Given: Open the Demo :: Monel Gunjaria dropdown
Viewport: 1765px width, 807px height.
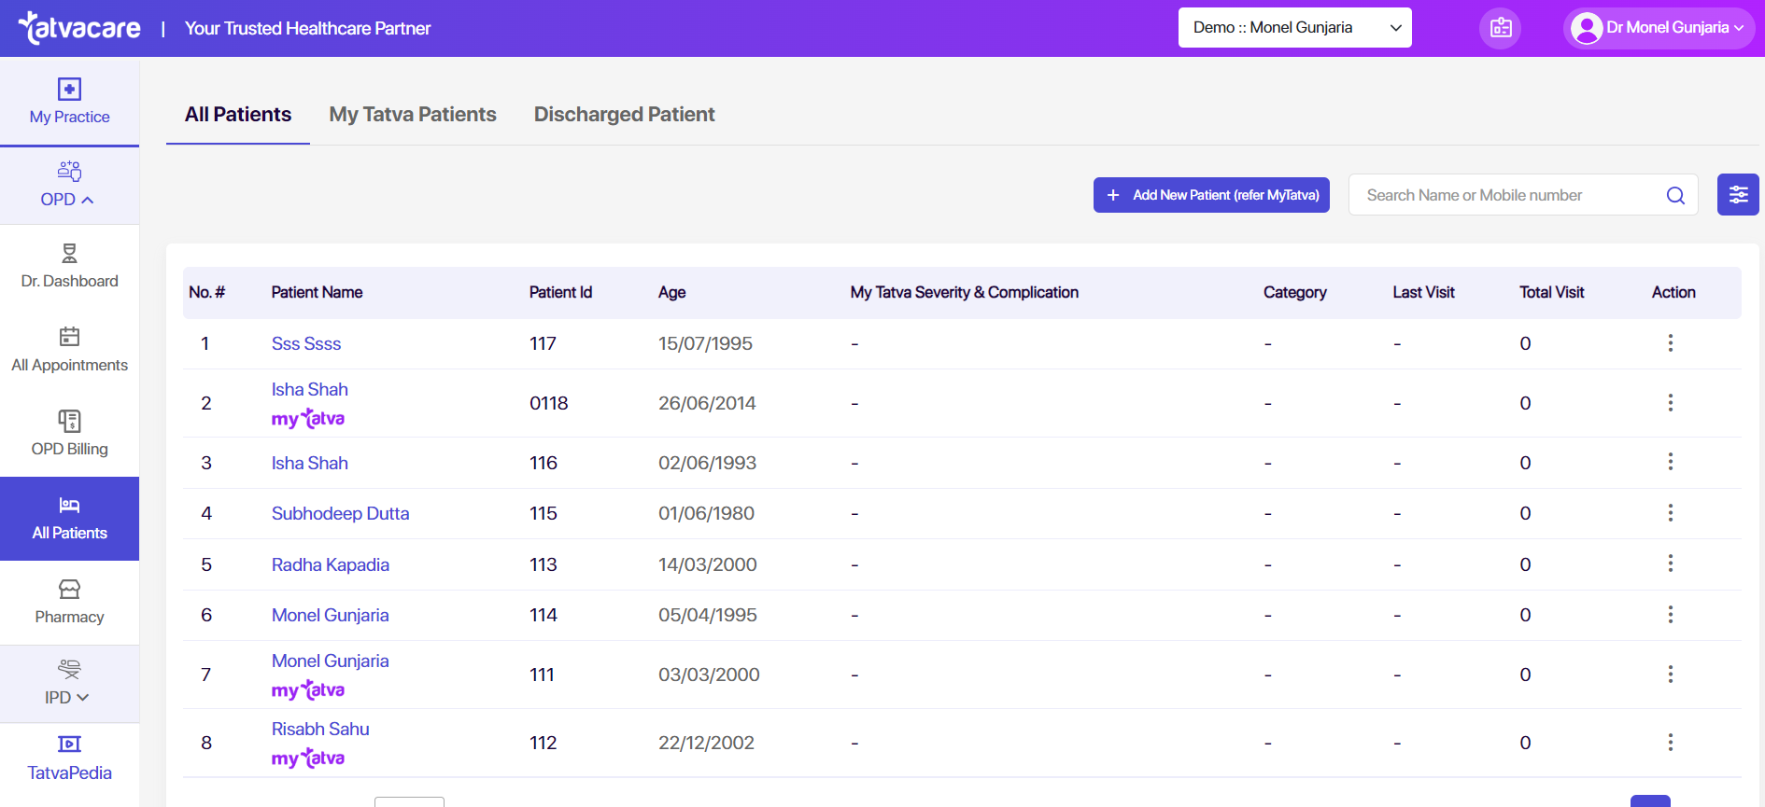Looking at the screenshot, I should (1294, 28).
